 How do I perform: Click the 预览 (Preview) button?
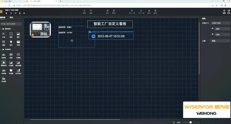228,11
